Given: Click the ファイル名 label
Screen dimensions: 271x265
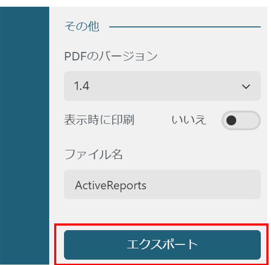Looking at the screenshot, I should 94,154.
